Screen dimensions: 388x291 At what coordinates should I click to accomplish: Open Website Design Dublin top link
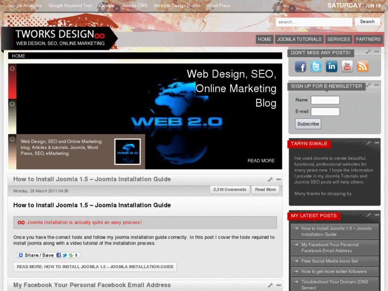coord(177,5)
